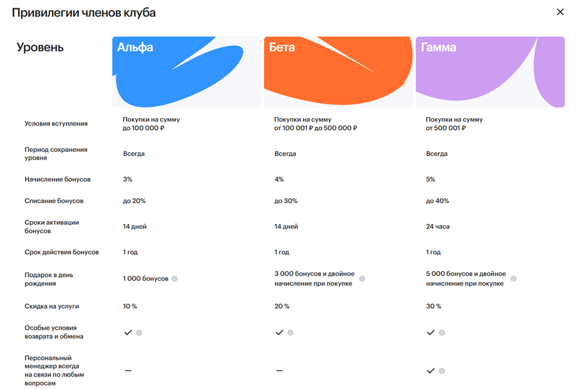Click Привилегии членов клуба title

pos(84,13)
